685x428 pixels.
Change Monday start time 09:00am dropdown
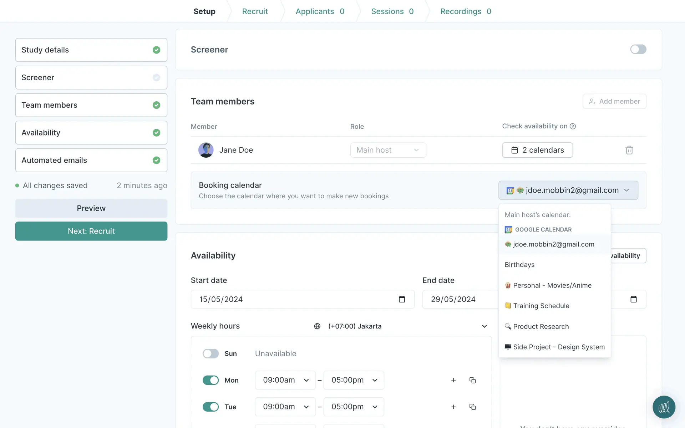[285, 380]
